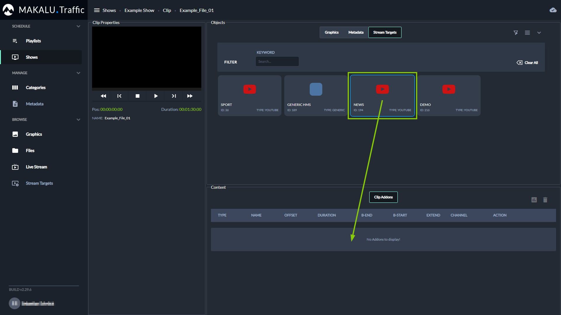Collapse the SCHEDULE section
561x315 pixels.
(78, 26)
